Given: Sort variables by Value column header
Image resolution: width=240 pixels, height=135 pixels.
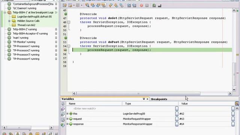Looking at the screenshot, I should click(207, 103).
